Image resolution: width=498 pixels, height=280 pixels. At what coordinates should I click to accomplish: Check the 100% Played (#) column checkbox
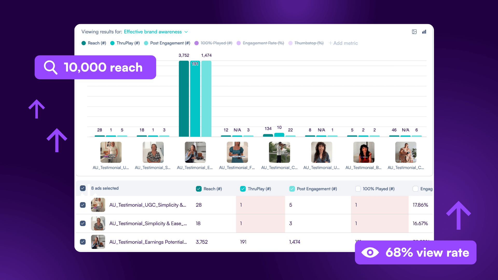(x=358, y=189)
